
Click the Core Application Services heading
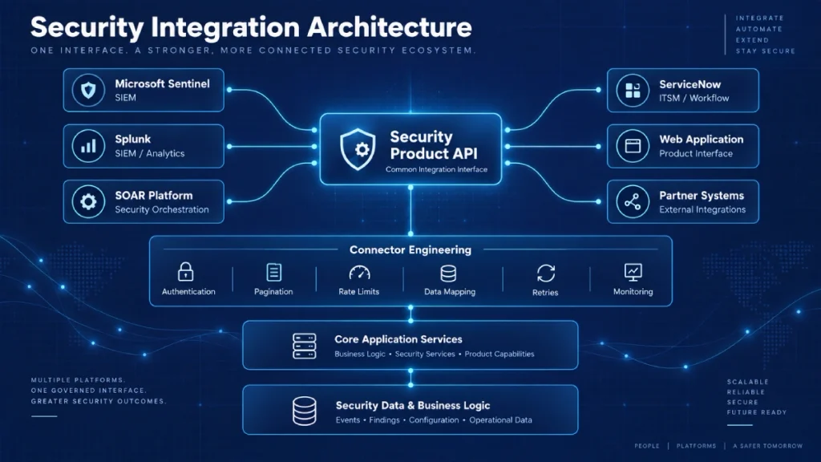tap(398, 339)
